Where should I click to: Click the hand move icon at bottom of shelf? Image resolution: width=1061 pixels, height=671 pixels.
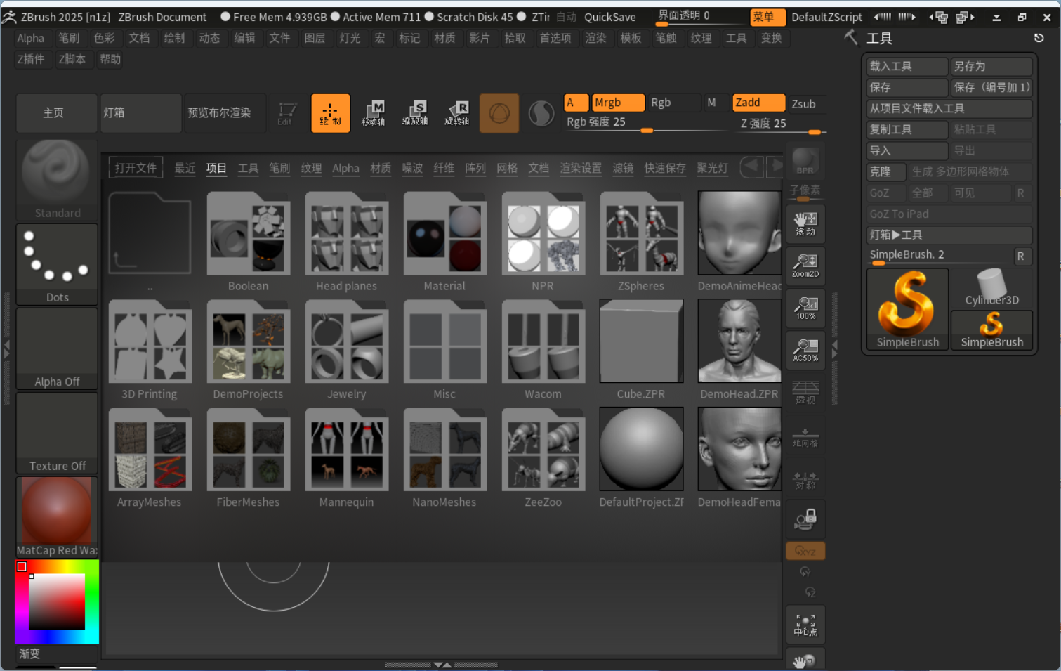pyautogui.click(x=805, y=660)
